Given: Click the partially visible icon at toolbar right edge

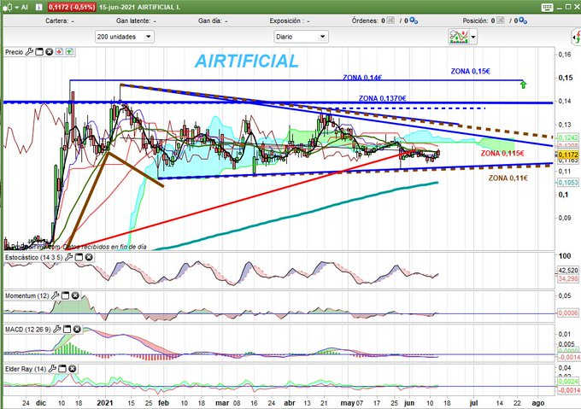Looking at the screenshot, I should pyautogui.click(x=577, y=37).
